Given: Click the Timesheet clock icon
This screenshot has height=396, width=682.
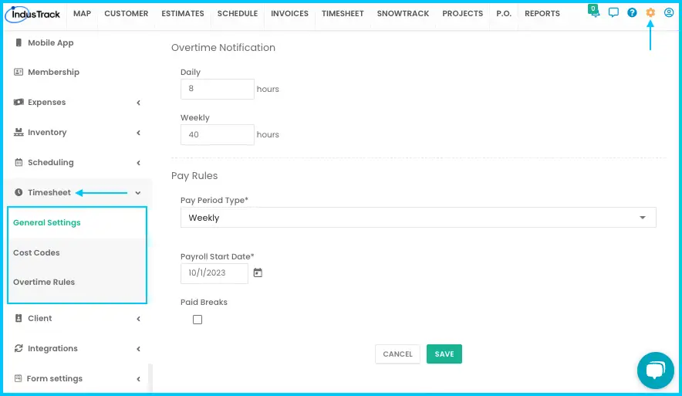Looking at the screenshot, I should pyautogui.click(x=19, y=192).
